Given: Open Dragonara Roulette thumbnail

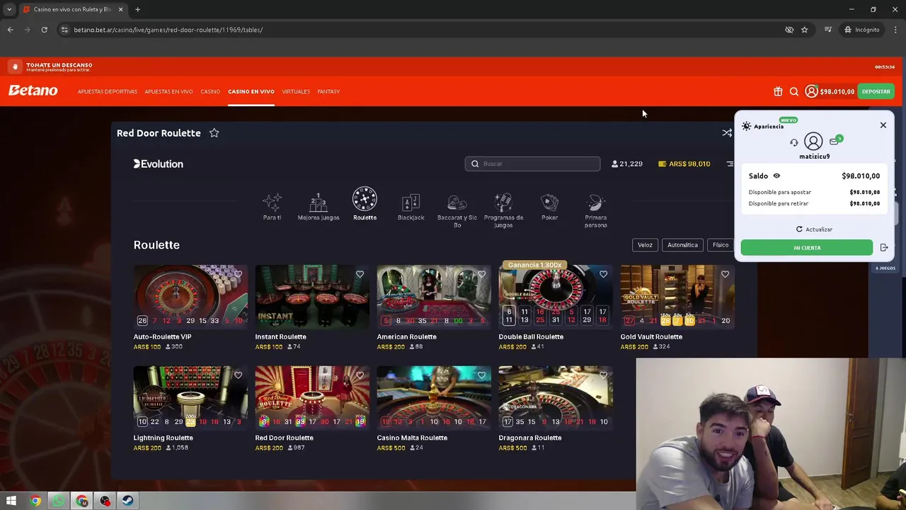Looking at the screenshot, I should point(556,398).
